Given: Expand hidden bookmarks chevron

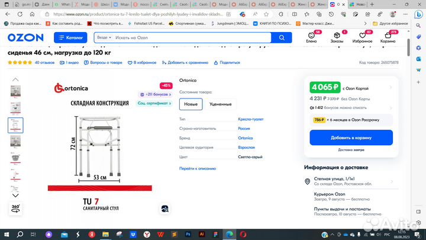Looking at the screenshot, I should coord(366,24).
